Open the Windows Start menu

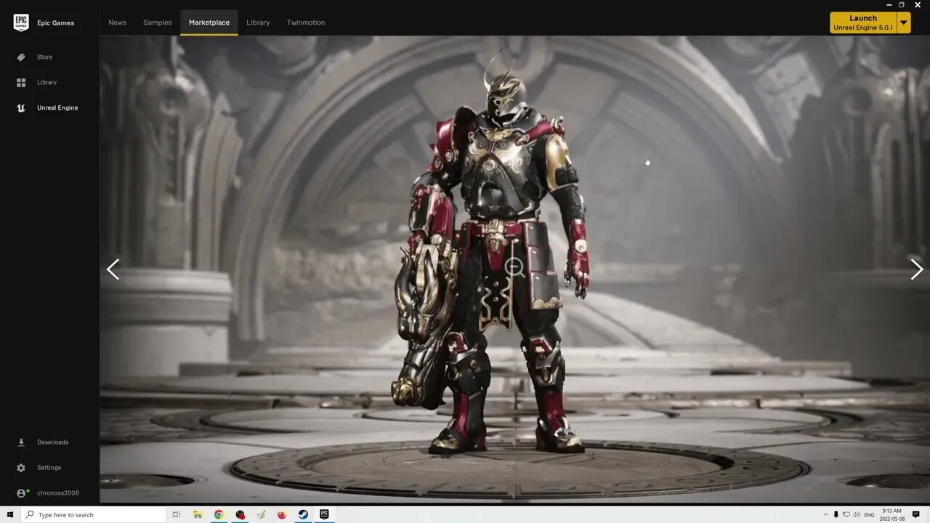tap(10, 514)
